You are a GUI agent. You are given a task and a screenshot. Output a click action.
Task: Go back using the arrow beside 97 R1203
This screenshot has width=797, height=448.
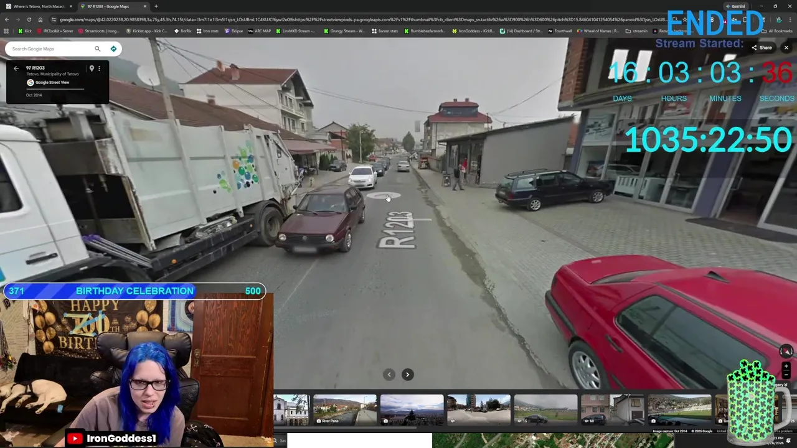point(16,68)
